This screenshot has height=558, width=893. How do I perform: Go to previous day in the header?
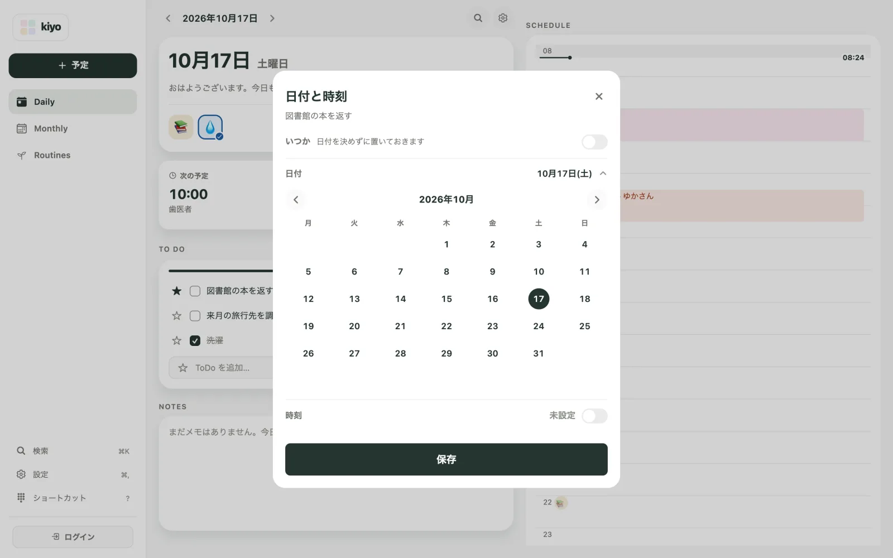coord(168,18)
